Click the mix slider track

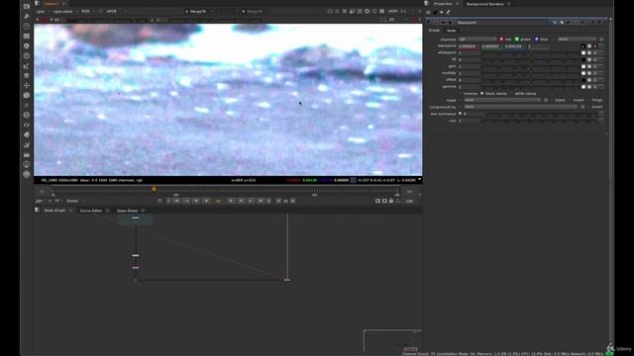click(540, 121)
